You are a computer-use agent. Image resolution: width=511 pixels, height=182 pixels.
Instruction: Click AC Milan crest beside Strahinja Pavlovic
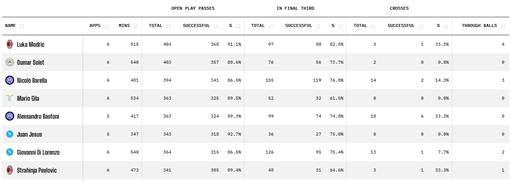10,170
